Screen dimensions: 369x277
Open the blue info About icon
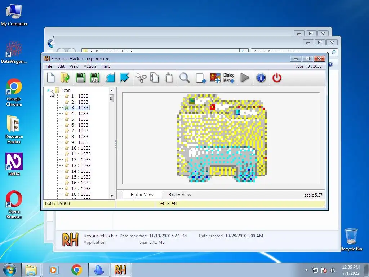(x=261, y=78)
